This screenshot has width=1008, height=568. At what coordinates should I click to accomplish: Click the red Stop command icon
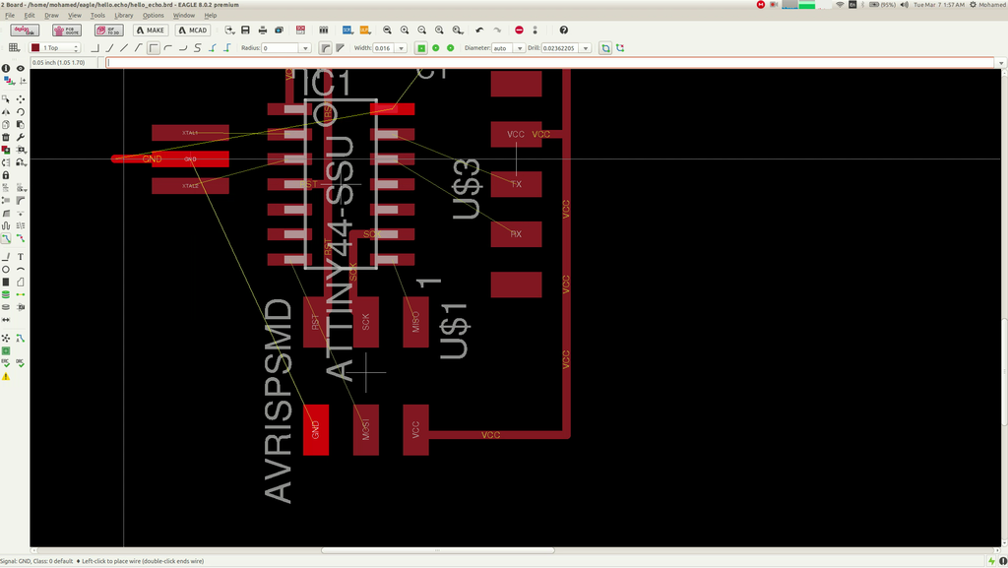(519, 31)
